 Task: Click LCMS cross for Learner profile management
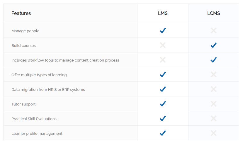pos(213,133)
